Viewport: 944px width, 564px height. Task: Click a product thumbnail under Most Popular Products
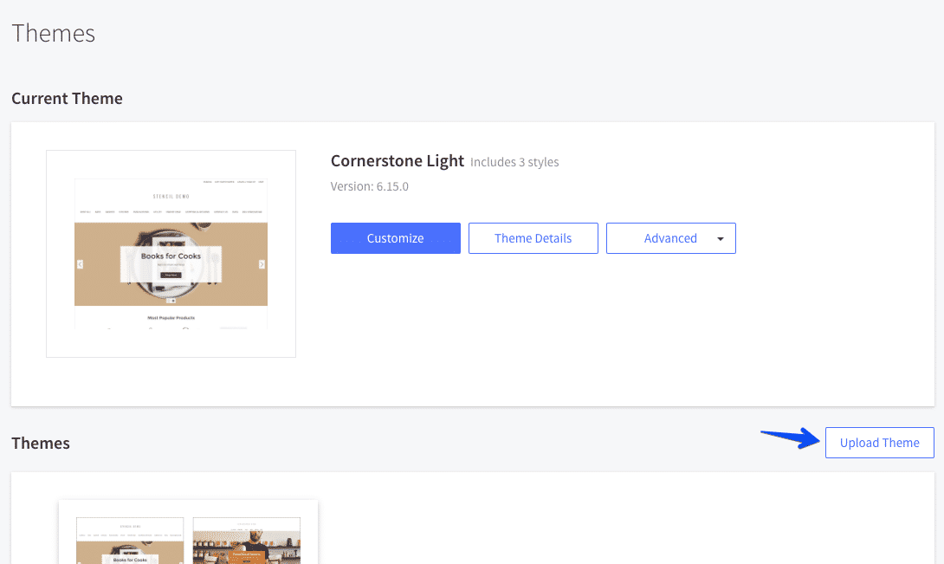pyautogui.click(x=150, y=328)
